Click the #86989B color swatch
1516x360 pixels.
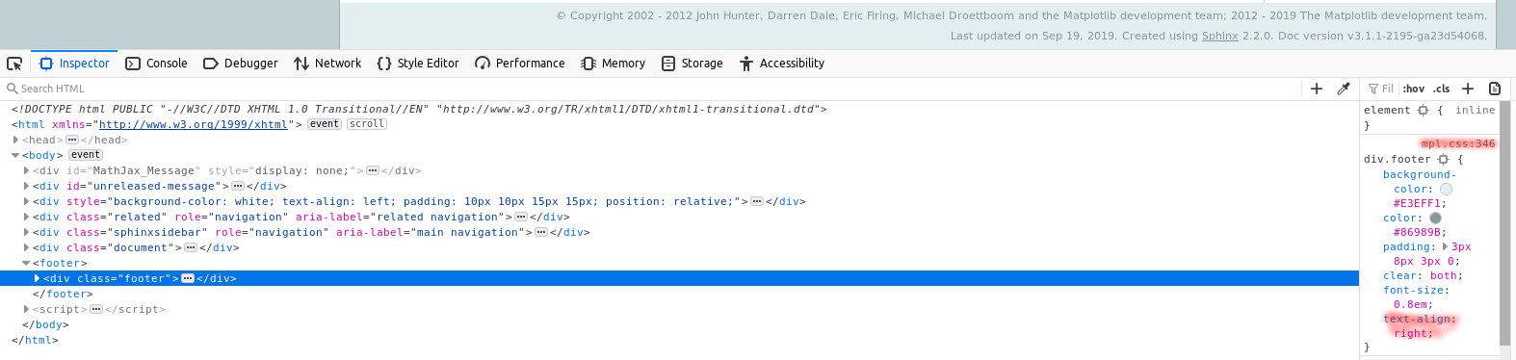pos(1435,218)
